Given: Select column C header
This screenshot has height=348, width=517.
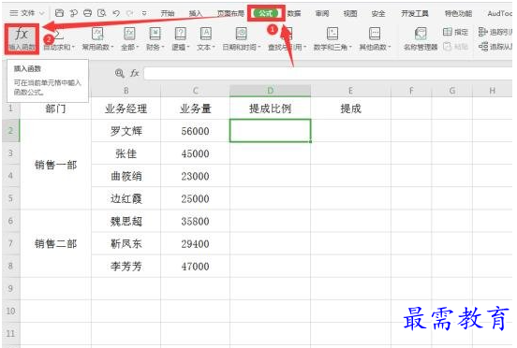Looking at the screenshot, I should [195, 91].
